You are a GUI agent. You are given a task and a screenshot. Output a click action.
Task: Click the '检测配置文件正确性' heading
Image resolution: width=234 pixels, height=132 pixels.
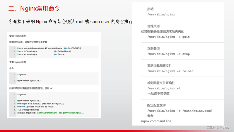point(161,83)
